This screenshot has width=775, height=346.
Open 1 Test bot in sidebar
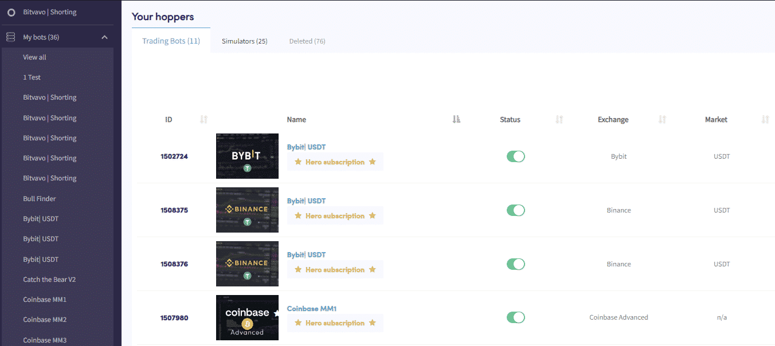tap(32, 77)
